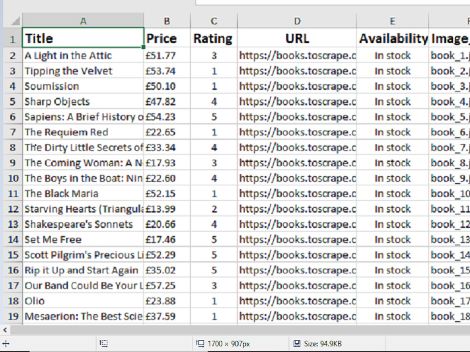Select column A header
The image size is (470, 352).
point(83,21)
